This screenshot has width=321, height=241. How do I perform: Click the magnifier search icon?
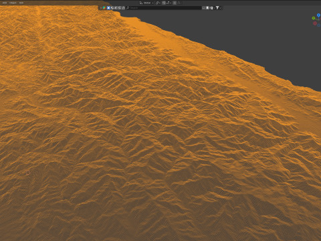click(x=128, y=8)
